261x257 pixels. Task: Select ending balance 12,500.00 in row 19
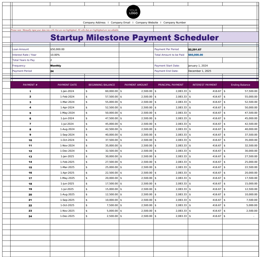(240, 189)
